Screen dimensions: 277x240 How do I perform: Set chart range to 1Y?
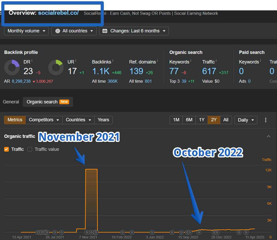tap(202, 120)
